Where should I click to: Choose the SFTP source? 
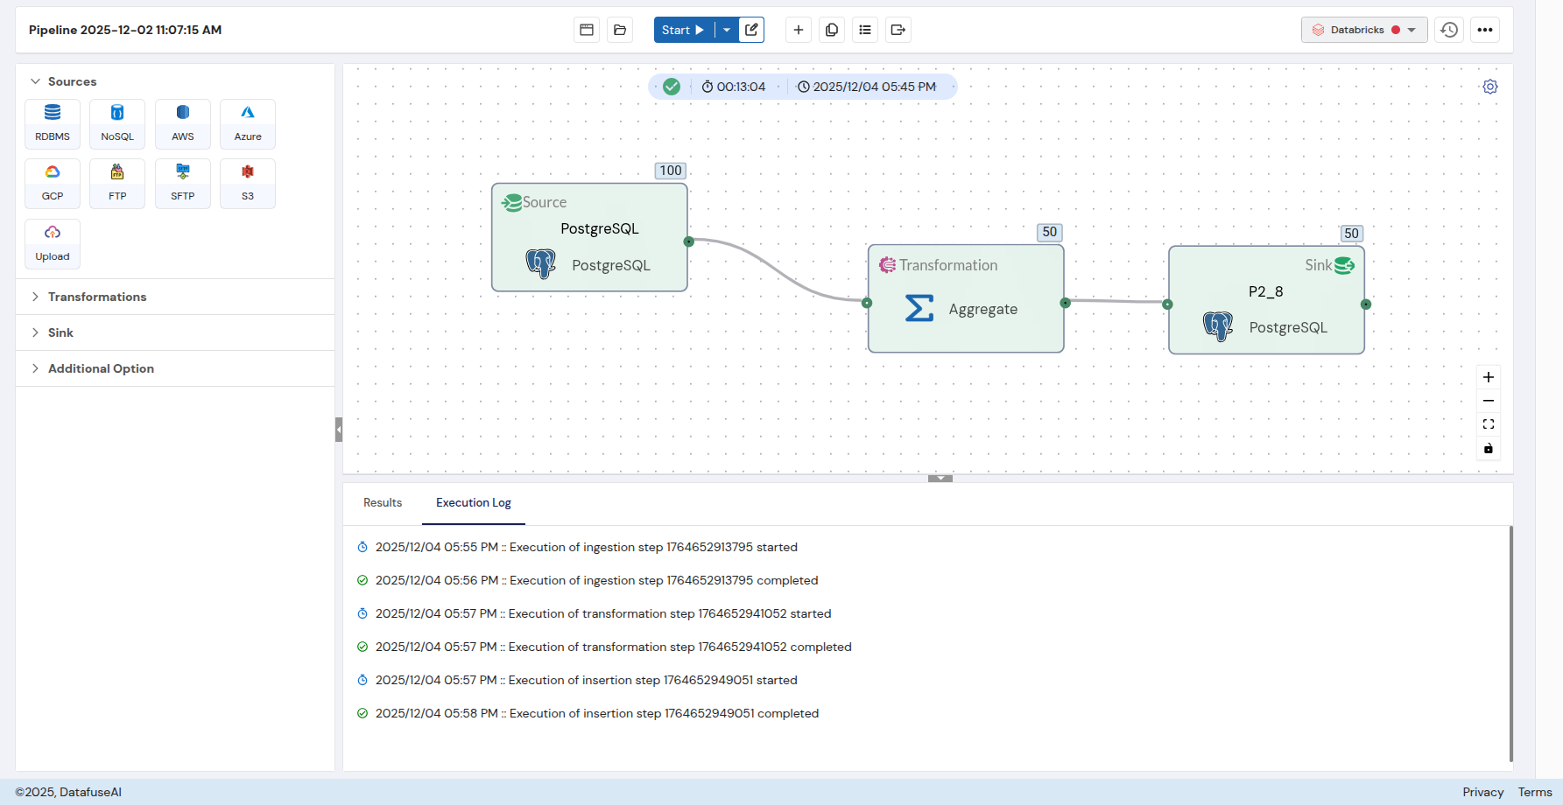coord(182,183)
